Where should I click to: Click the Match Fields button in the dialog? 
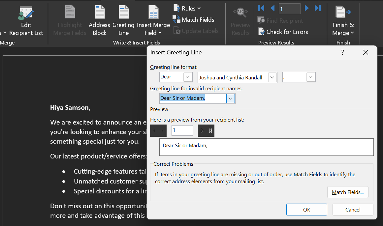coord(347,192)
